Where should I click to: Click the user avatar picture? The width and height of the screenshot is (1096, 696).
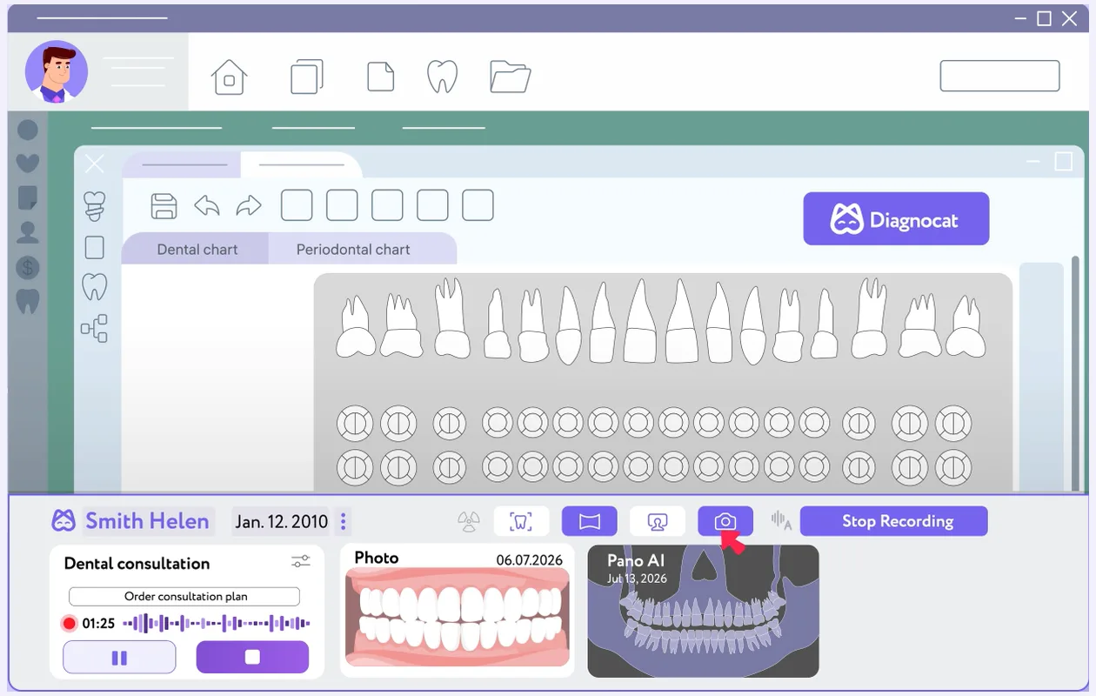57,71
